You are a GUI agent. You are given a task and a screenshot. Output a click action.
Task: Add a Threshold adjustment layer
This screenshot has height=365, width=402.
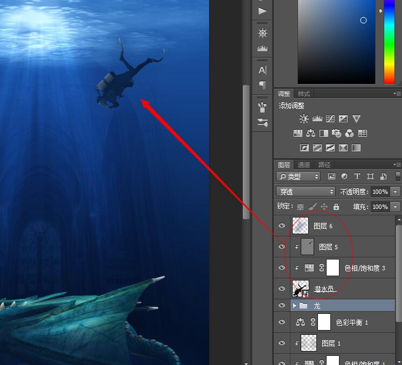(x=330, y=148)
